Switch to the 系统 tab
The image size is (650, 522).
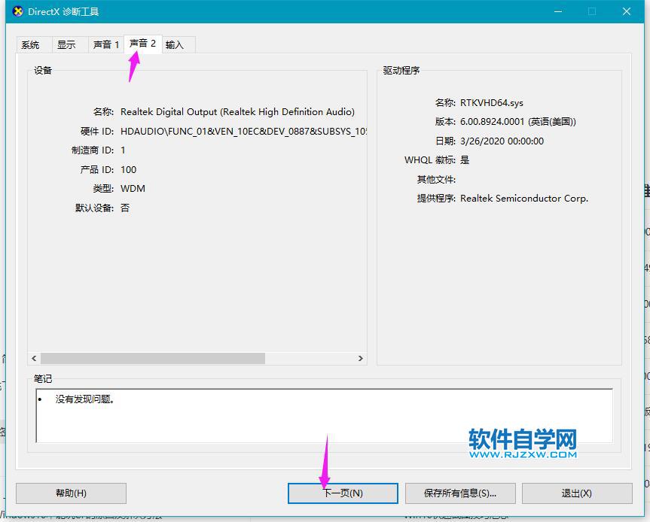coord(30,45)
